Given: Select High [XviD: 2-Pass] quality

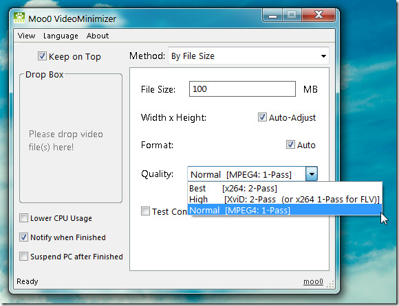Looking at the screenshot, I should tap(285, 200).
